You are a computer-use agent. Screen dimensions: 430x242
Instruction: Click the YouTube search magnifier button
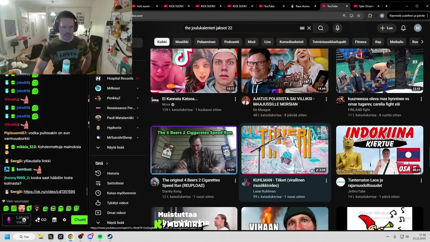[321, 28]
